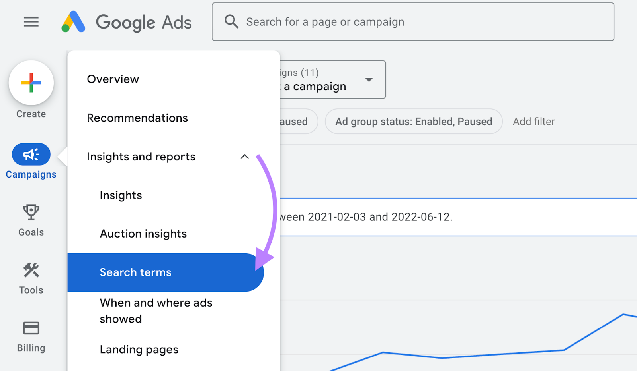Open the navigation hamburger menu

[31, 22]
